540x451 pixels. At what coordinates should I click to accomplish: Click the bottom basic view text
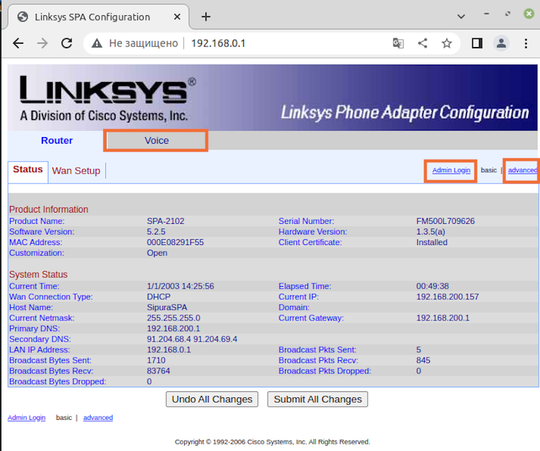[x=64, y=418]
